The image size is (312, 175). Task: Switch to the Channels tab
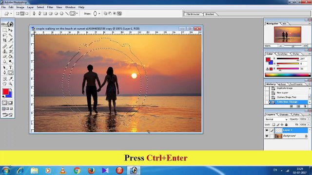click(x=284, y=115)
